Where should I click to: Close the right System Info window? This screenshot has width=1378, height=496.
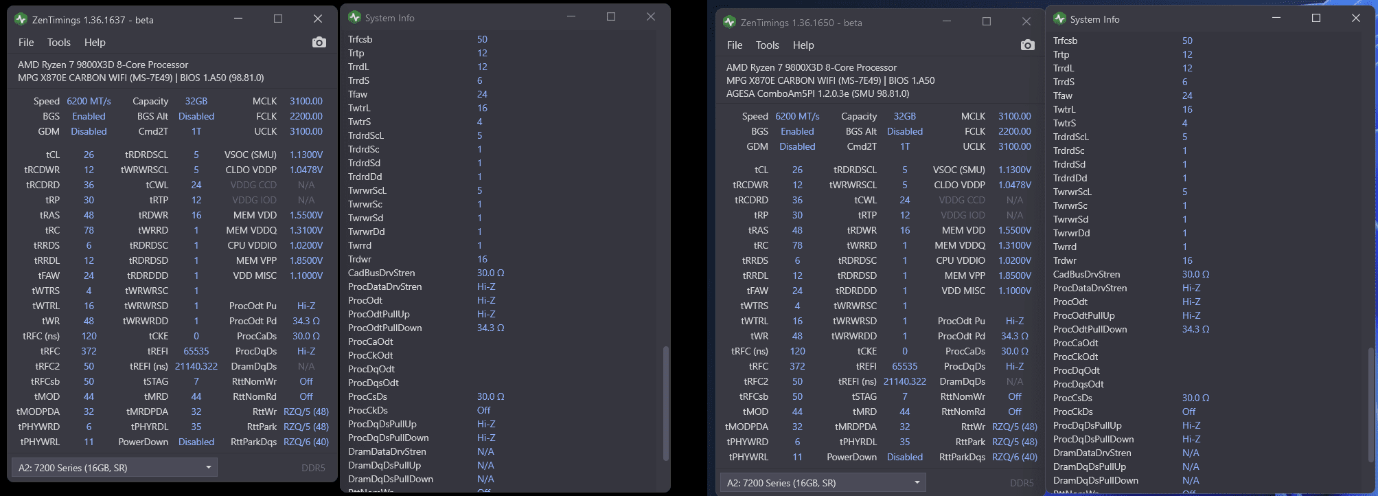point(1356,18)
